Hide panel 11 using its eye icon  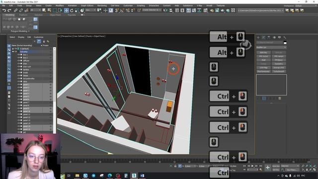[19, 114]
